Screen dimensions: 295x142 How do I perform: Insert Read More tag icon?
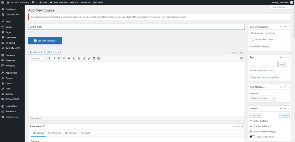pyautogui.click(x=94, y=59)
